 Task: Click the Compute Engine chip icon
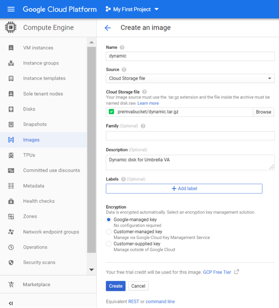11,27
